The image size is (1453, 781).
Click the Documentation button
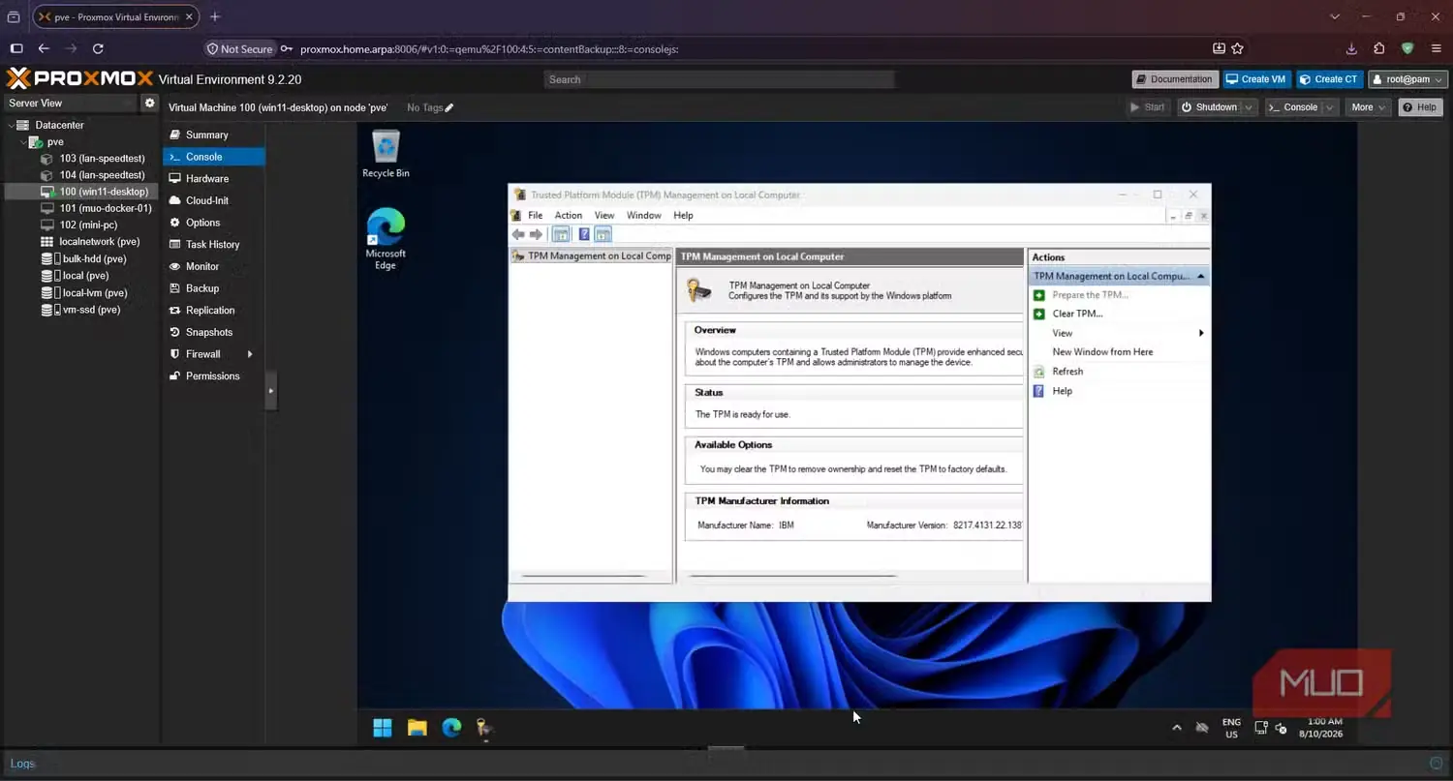(x=1174, y=79)
